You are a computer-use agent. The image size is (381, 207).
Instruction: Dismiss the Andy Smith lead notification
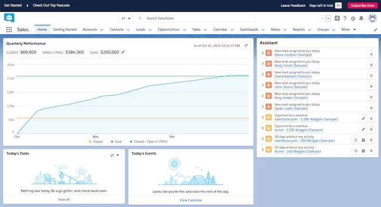[x=371, y=65]
